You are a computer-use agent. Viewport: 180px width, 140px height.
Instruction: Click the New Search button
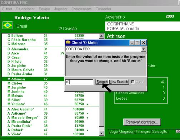(x=119, y=82)
